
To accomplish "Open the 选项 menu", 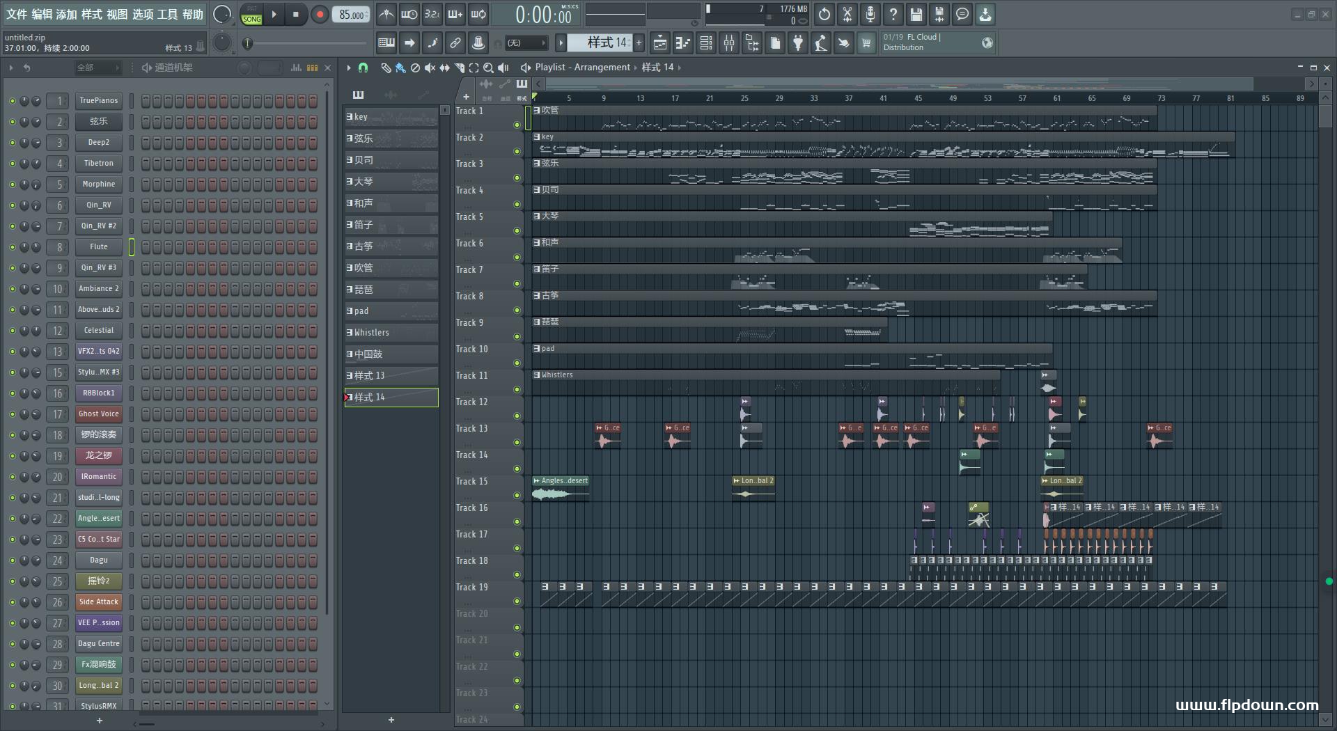I will 143,15.
